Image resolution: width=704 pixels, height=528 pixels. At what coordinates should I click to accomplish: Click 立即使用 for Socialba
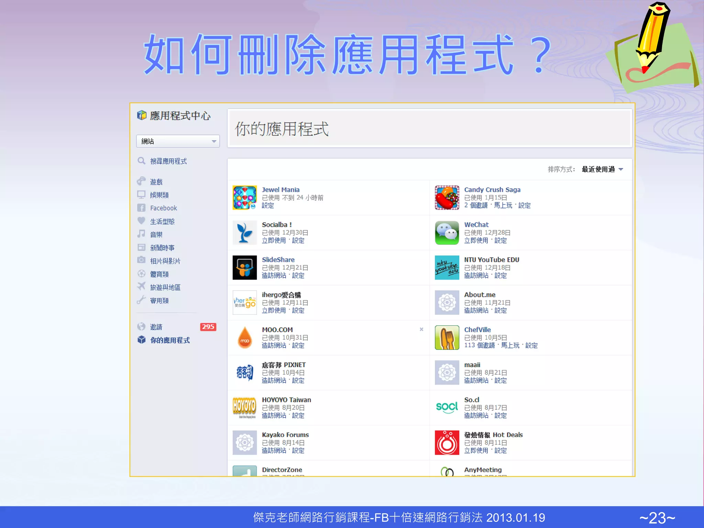[274, 241]
